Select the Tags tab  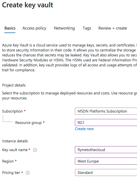87,28
